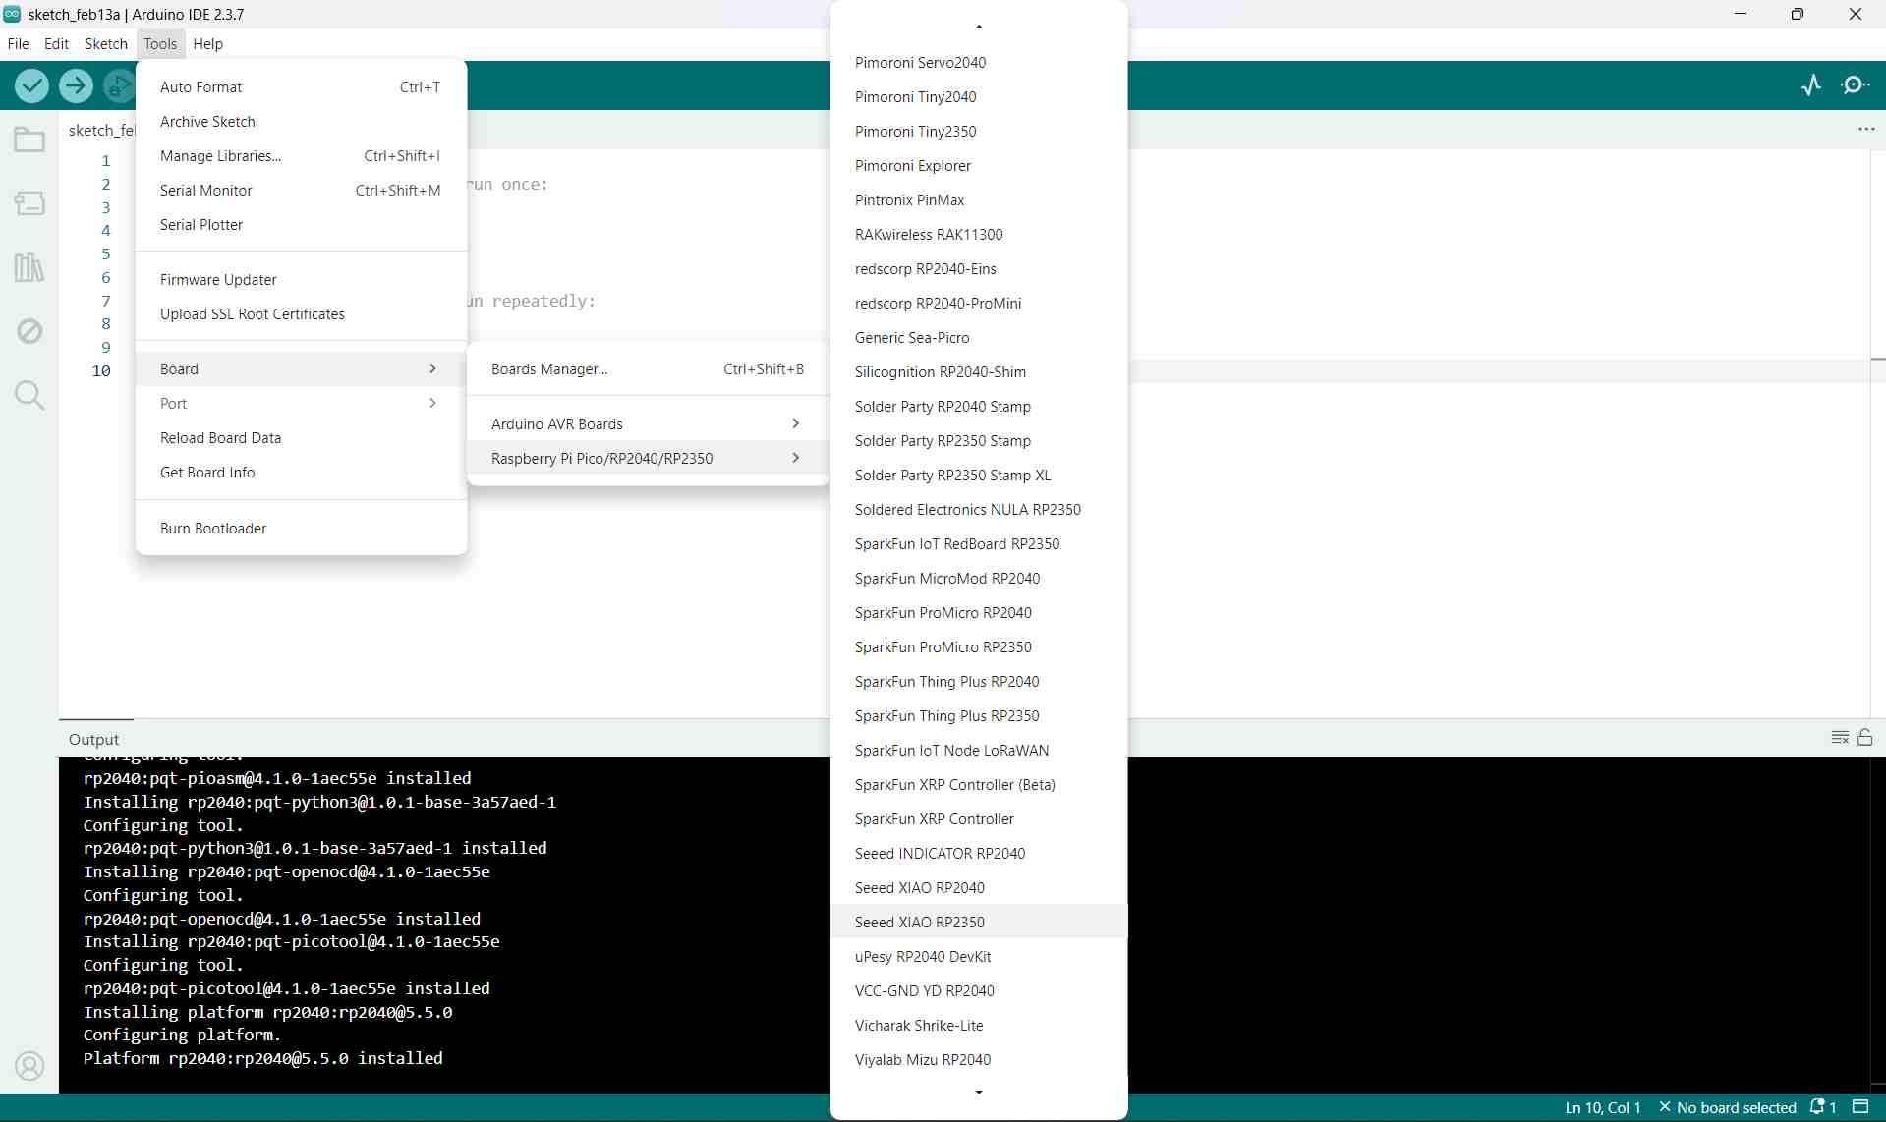Click the three-dot tab options icon

(1866, 129)
